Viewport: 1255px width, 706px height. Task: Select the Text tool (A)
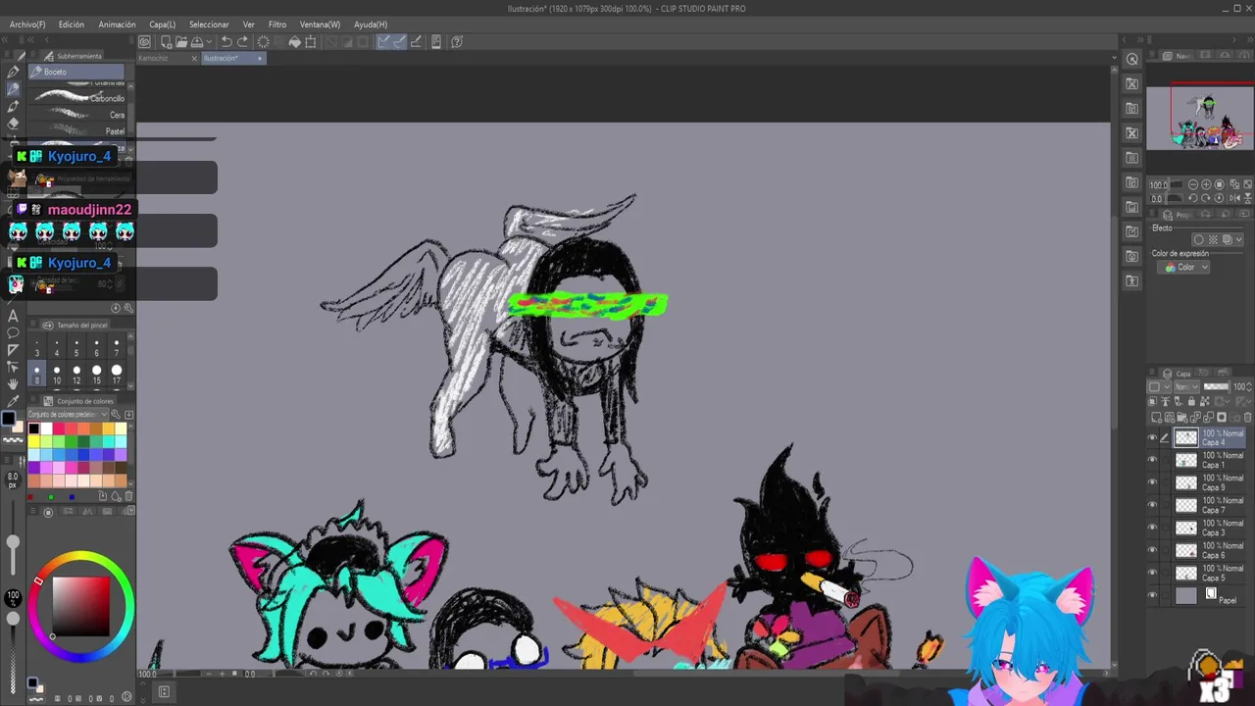(13, 315)
